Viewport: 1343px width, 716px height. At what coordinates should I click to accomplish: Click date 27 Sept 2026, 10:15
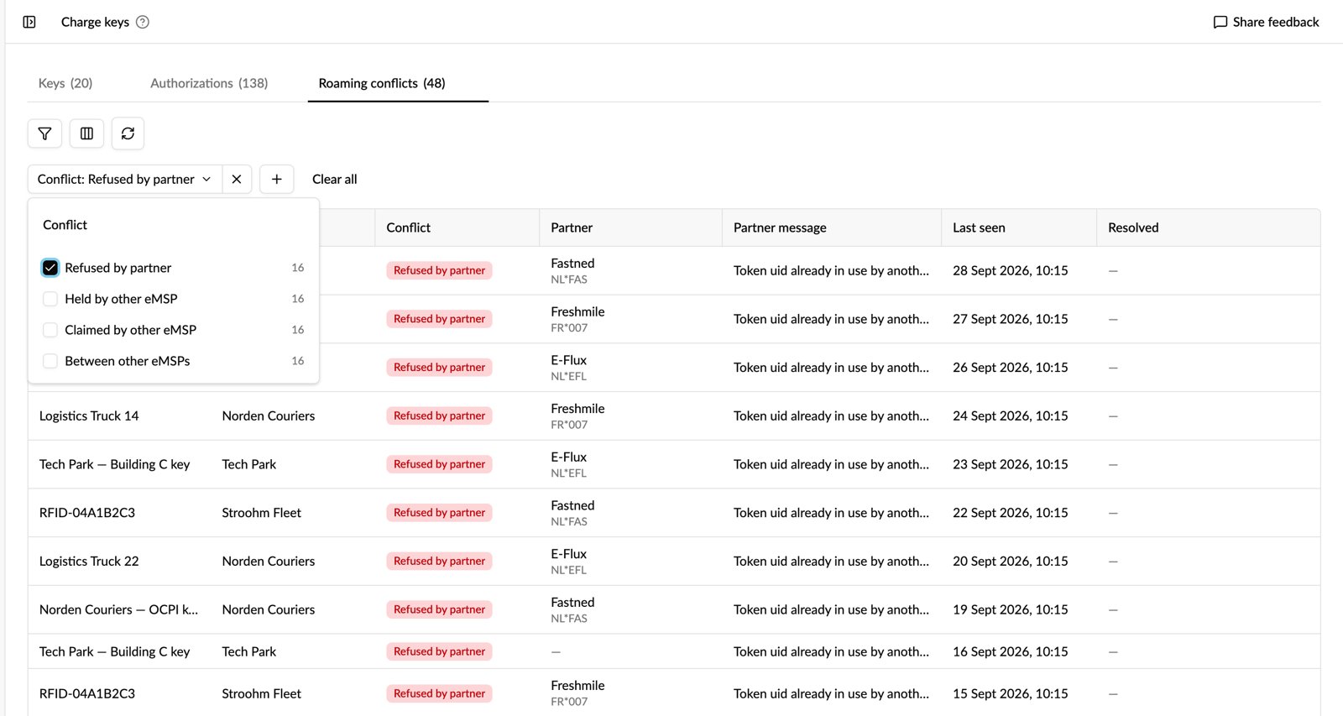click(x=1011, y=319)
